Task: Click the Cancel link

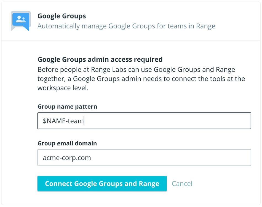Action: pyautogui.click(x=182, y=184)
